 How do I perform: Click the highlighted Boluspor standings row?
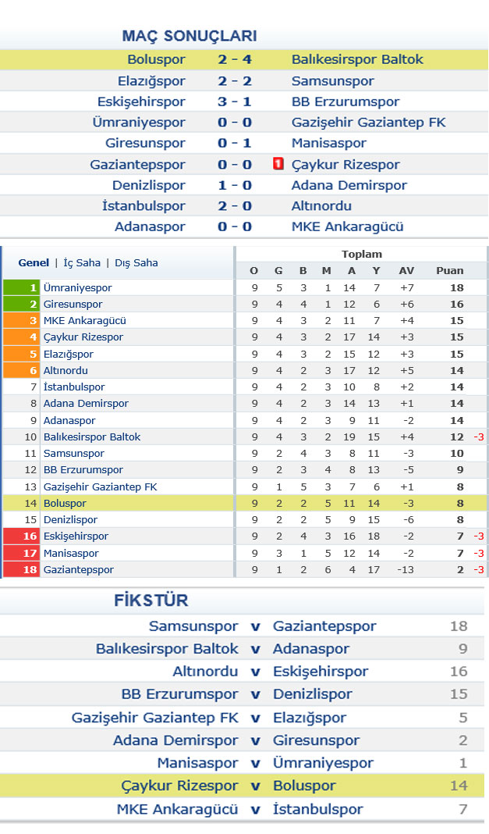click(x=244, y=503)
